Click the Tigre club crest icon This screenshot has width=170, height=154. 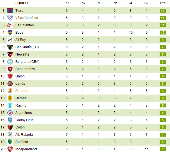click(10, 11)
